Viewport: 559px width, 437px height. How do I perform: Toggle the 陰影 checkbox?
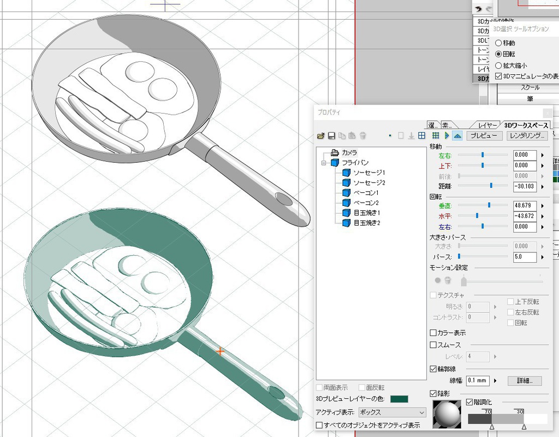[x=433, y=393]
